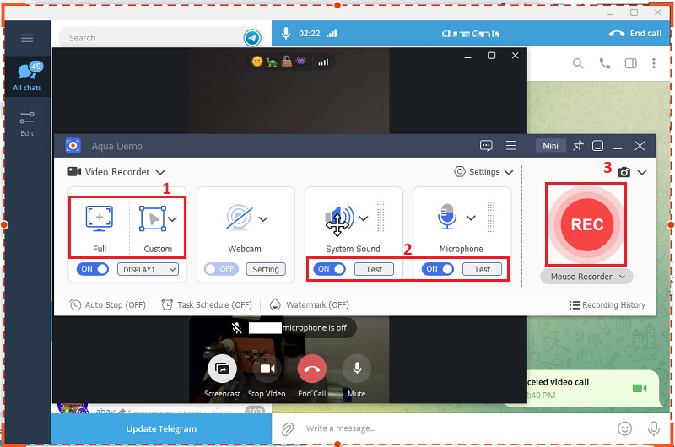Click the Screencast button in video call
Screen dimensions: 675x447
pyautogui.click(x=222, y=369)
